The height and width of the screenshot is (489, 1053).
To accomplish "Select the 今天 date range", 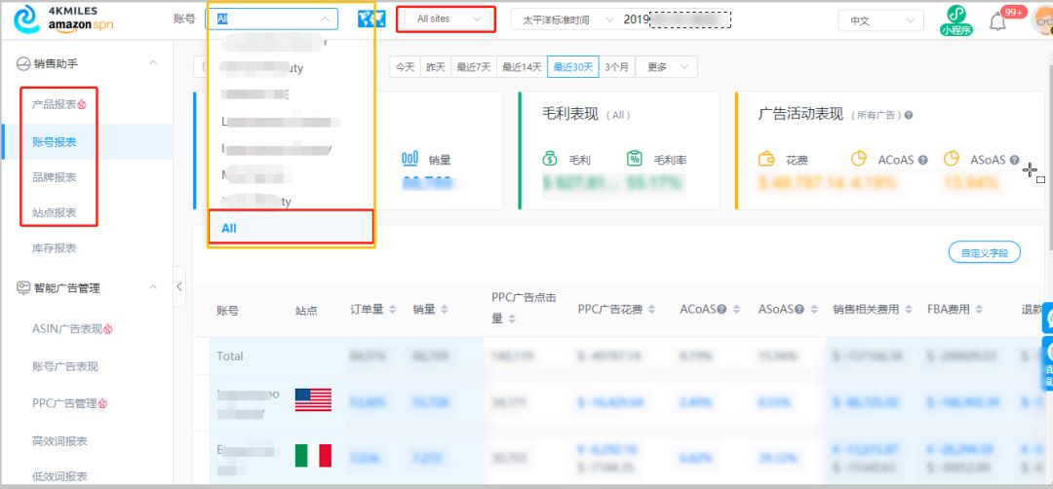I will (405, 67).
